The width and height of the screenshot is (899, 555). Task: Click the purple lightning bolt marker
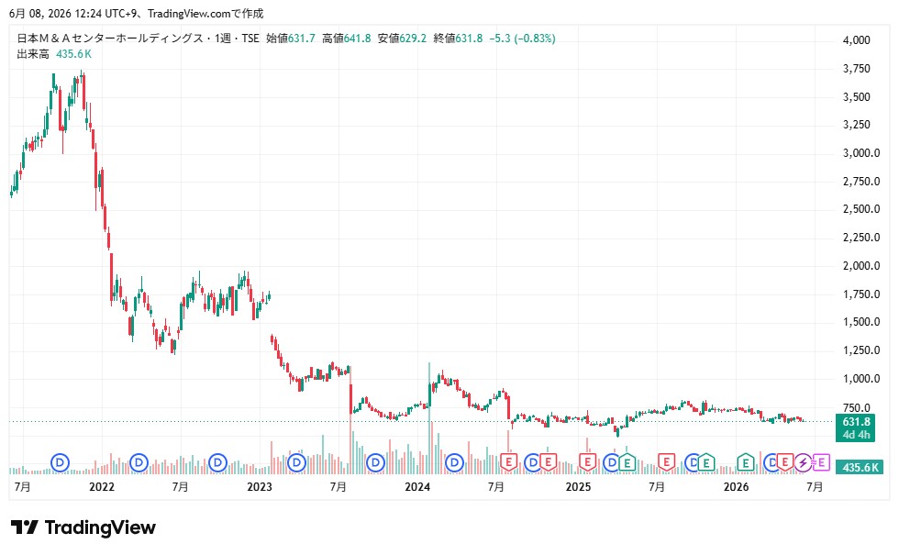(x=804, y=462)
